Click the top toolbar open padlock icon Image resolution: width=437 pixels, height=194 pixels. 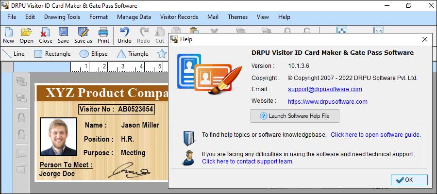point(307,30)
